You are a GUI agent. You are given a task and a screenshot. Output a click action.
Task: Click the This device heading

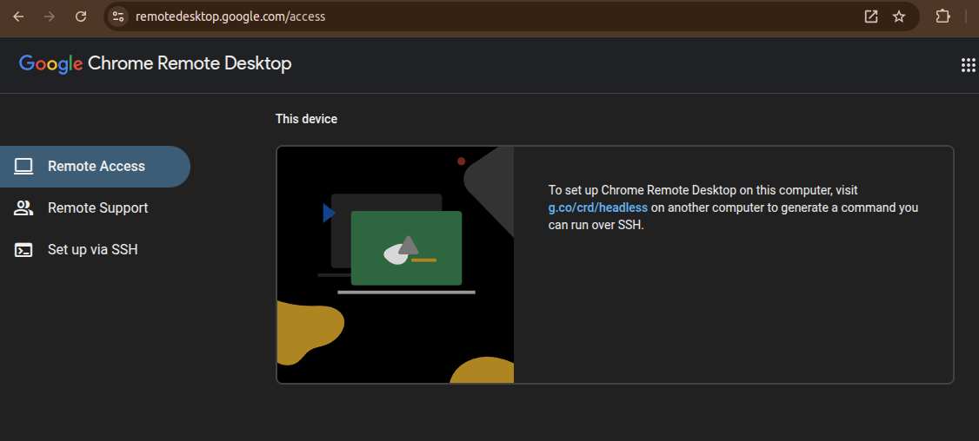tap(306, 119)
